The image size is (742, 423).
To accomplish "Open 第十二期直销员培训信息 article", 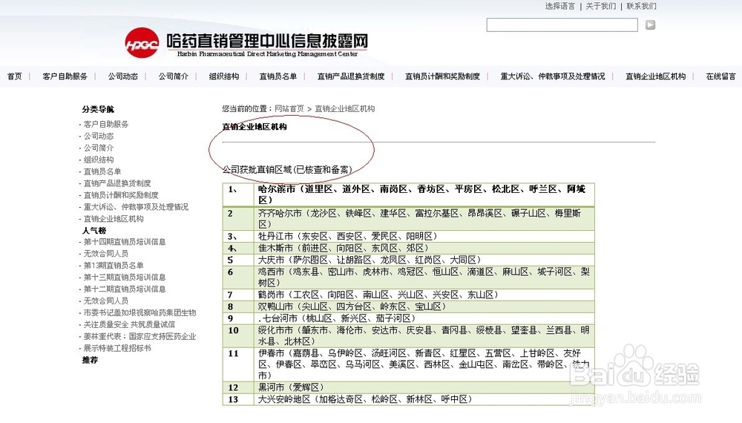I will point(125,289).
